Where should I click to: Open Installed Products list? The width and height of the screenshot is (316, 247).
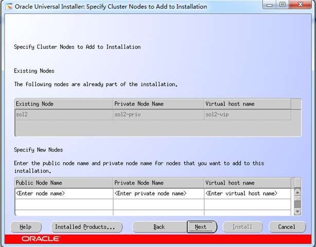point(86,227)
